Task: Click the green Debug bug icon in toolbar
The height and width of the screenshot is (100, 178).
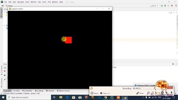Action: (x=165, y=6)
